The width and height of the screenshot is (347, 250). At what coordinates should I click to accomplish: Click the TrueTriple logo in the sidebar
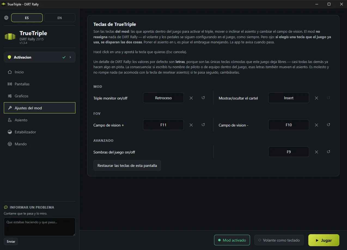[10, 37]
